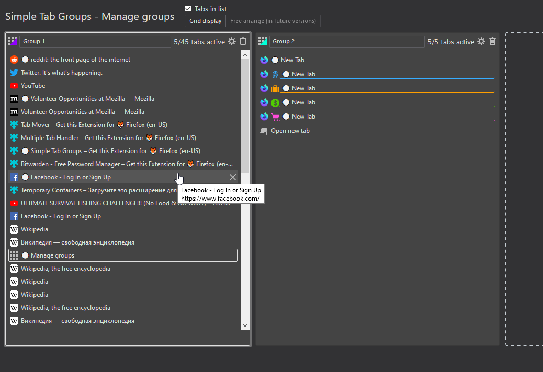This screenshot has width=543, height=372.
Task: Open the Bitwarden Free Password Manager tab
Action: pyautogui.click(x=123, y=164)
